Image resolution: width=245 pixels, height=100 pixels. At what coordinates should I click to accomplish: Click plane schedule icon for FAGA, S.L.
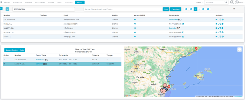coord(183,36)
